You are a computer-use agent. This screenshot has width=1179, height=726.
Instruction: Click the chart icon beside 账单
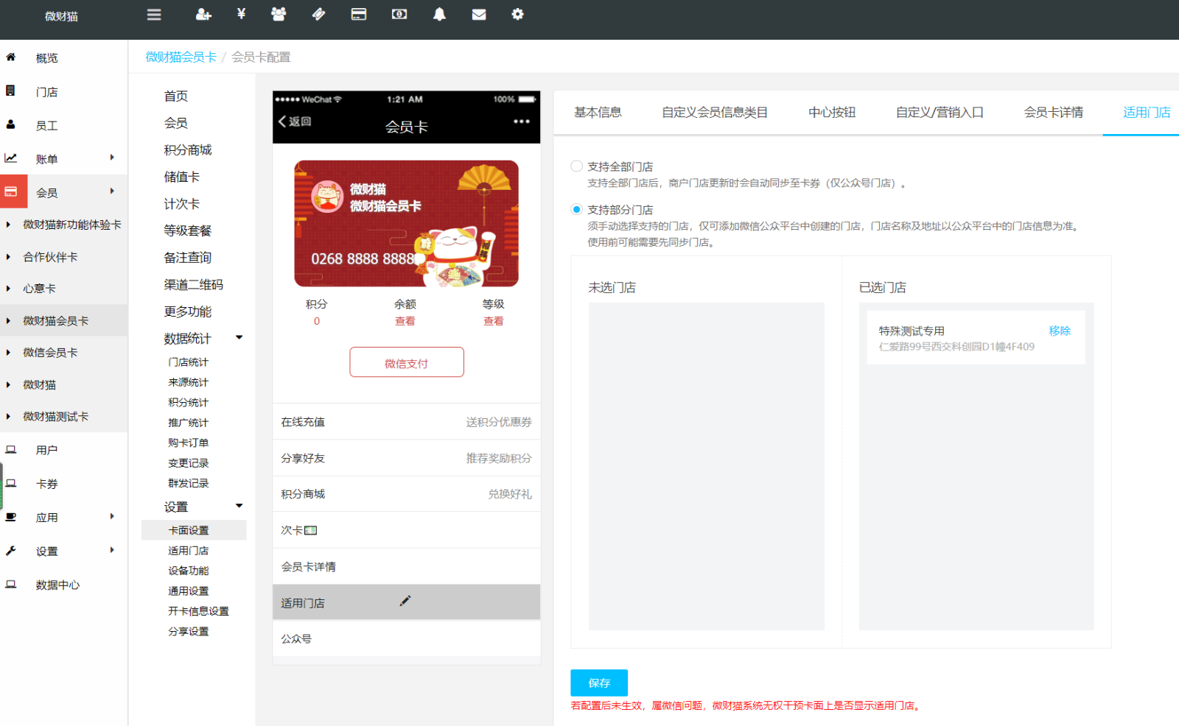[10, 158]
